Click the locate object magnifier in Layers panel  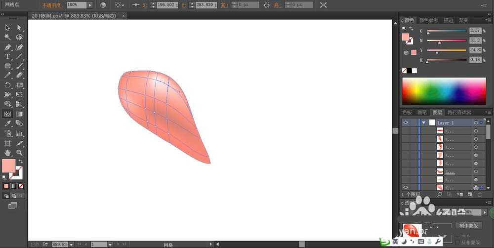coord(439,195)
